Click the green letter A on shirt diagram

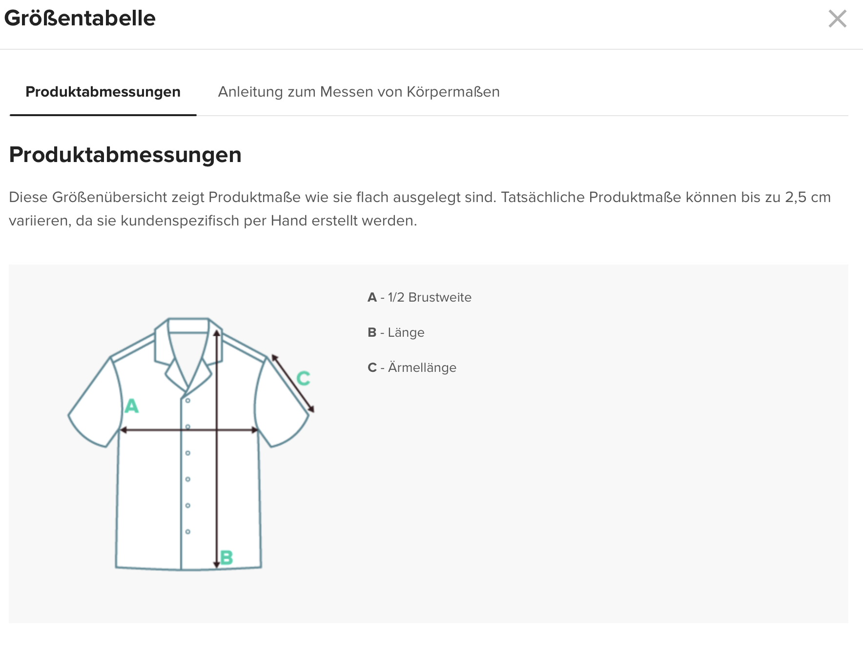coord(132,406)
